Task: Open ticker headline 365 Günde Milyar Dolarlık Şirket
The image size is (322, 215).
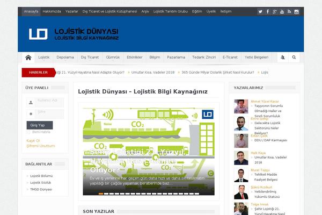Action: point(218,73)
